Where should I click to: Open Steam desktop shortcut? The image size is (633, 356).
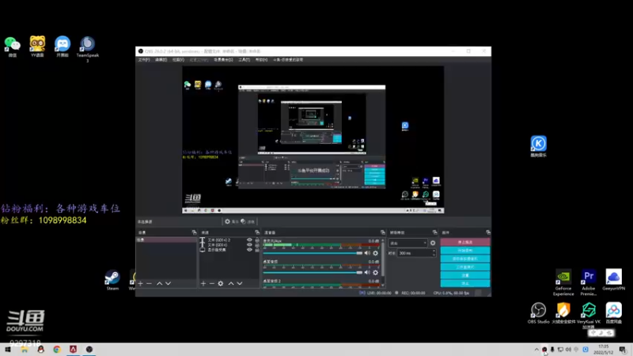pos(112,280)
